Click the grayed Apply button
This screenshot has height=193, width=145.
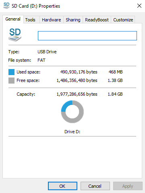tap(128, 186)
